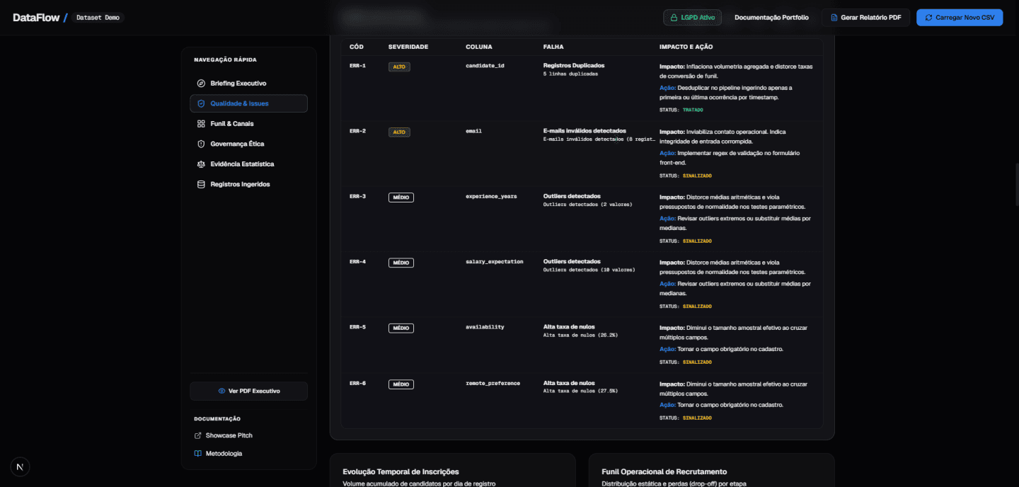Click the MÉDIO badge in ERR-3 row

(401, 197)
